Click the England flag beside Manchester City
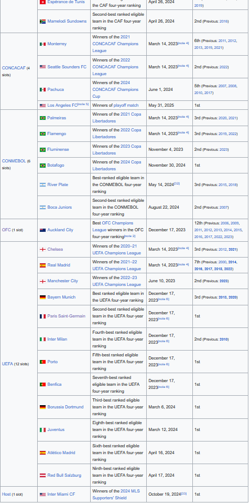Image resolution: width=250 pixels, height=503 pixels. (42, 281)
